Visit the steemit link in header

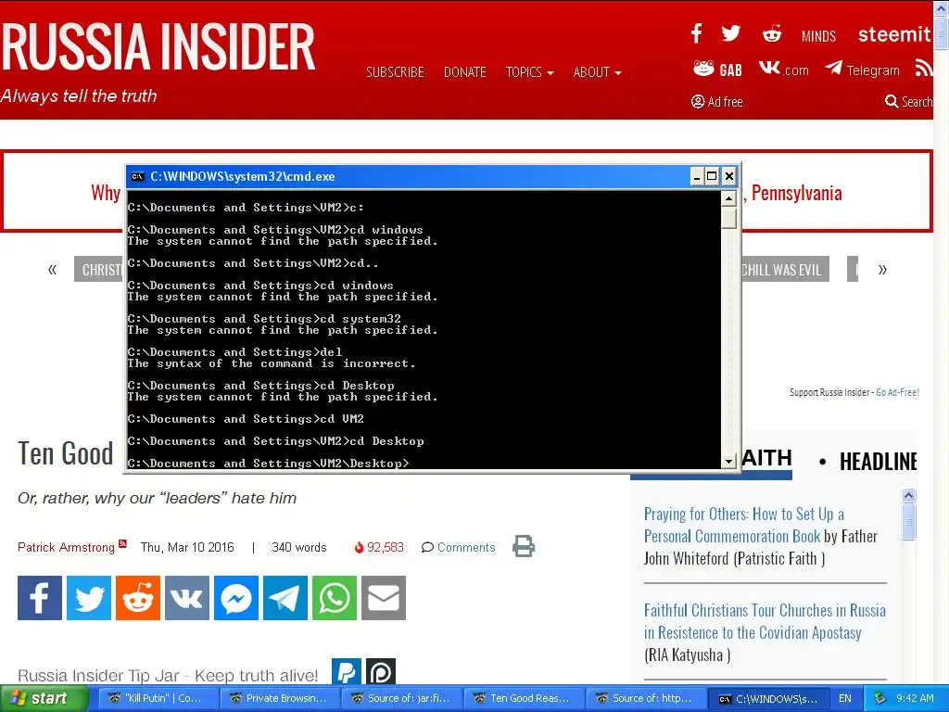[x=893, y=34]
